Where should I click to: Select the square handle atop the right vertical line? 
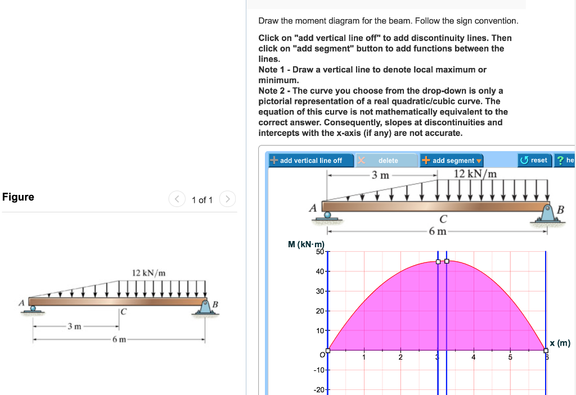(447, 261)
